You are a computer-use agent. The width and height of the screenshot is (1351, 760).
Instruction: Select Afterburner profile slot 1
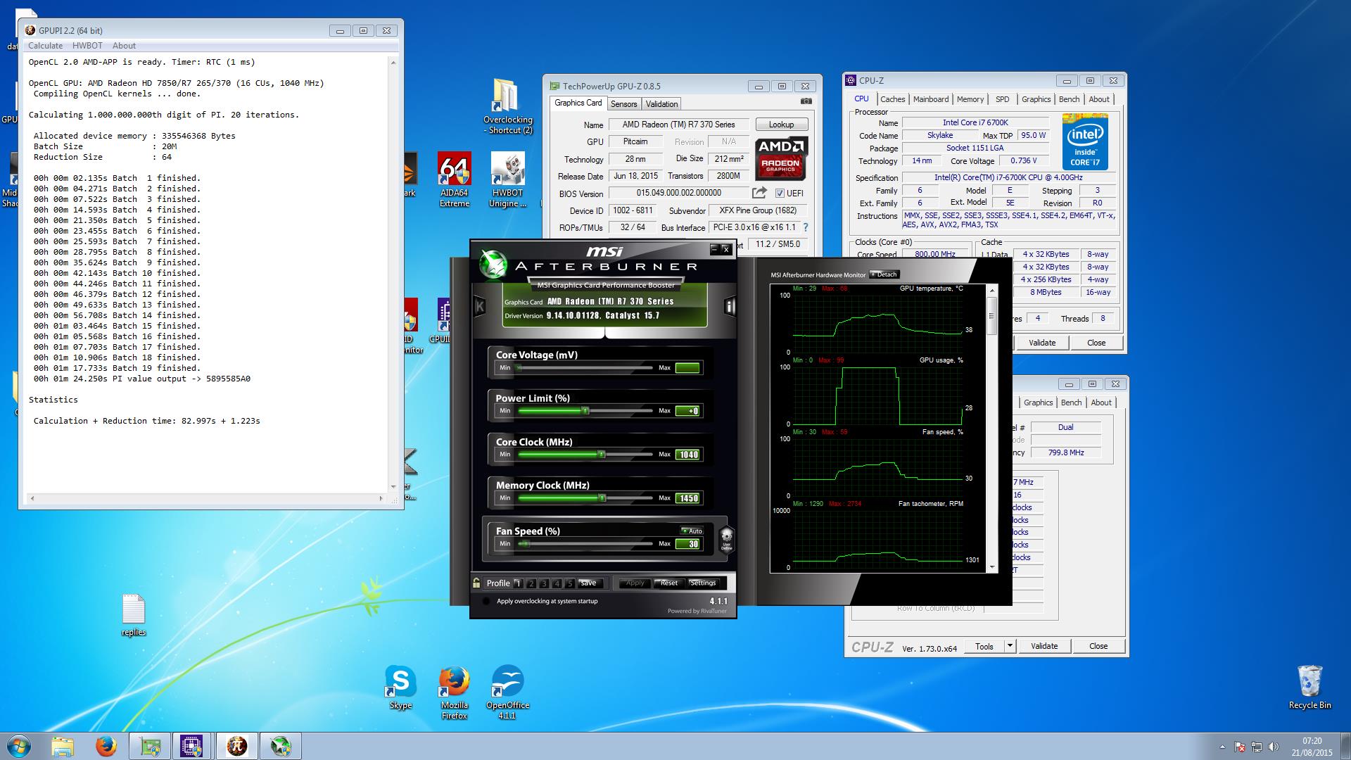pos(518,583)
